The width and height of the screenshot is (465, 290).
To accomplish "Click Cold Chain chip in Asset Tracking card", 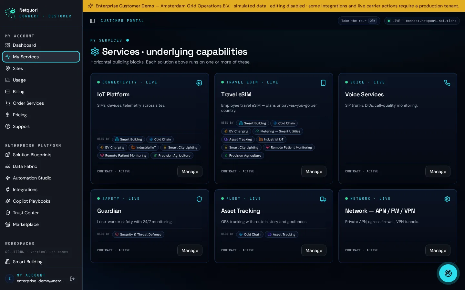I will (250, 235).
